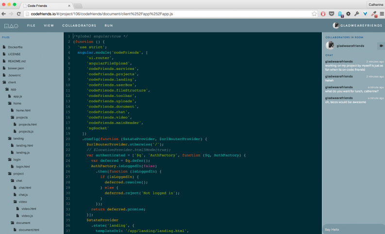Click the gear extension icon
The width and height of the screenshot is (385, 234).
tap(348, 14)
